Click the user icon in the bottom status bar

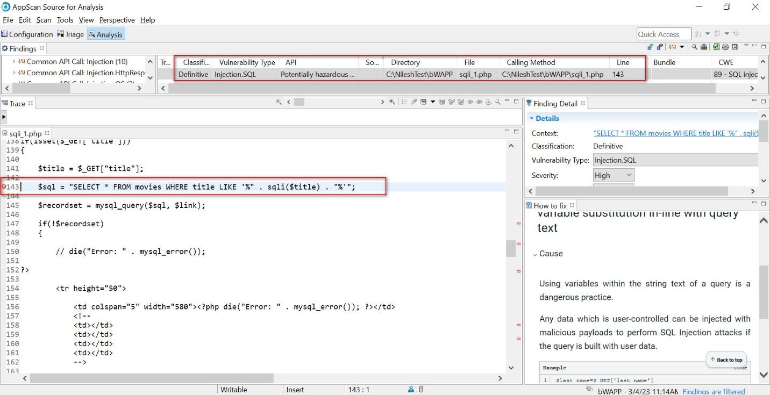410,389
